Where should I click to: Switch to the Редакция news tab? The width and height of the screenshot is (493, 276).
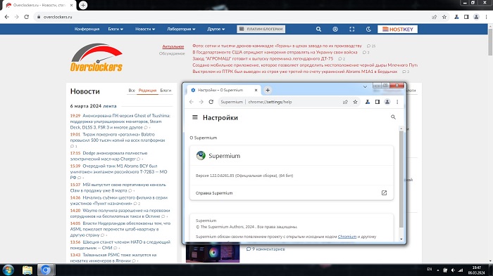pos(147,91)
